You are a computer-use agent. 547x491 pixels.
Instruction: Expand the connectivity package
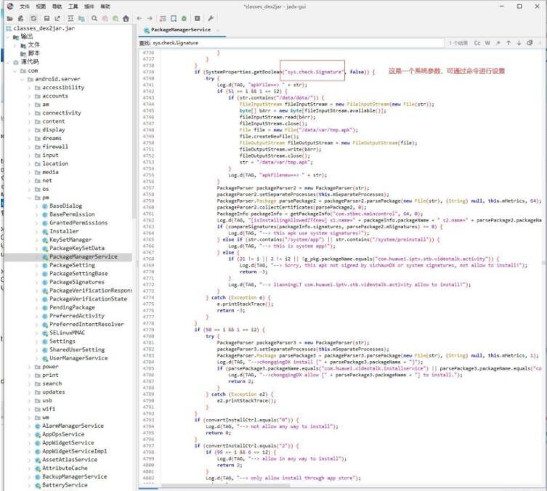[x=30, y=113]
